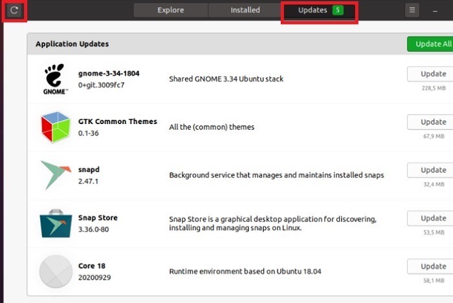Click the Application Updates heading
The height and width of the screenshot is (303, 453).
coord(72,44)
